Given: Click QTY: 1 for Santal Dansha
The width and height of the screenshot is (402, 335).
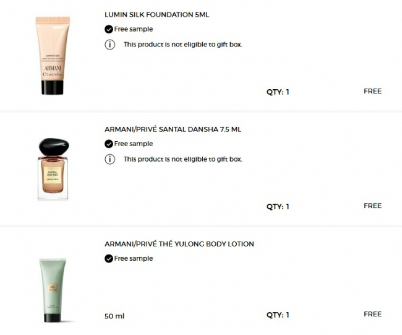Looking at the screenshot, I should (x=278, y=206).
